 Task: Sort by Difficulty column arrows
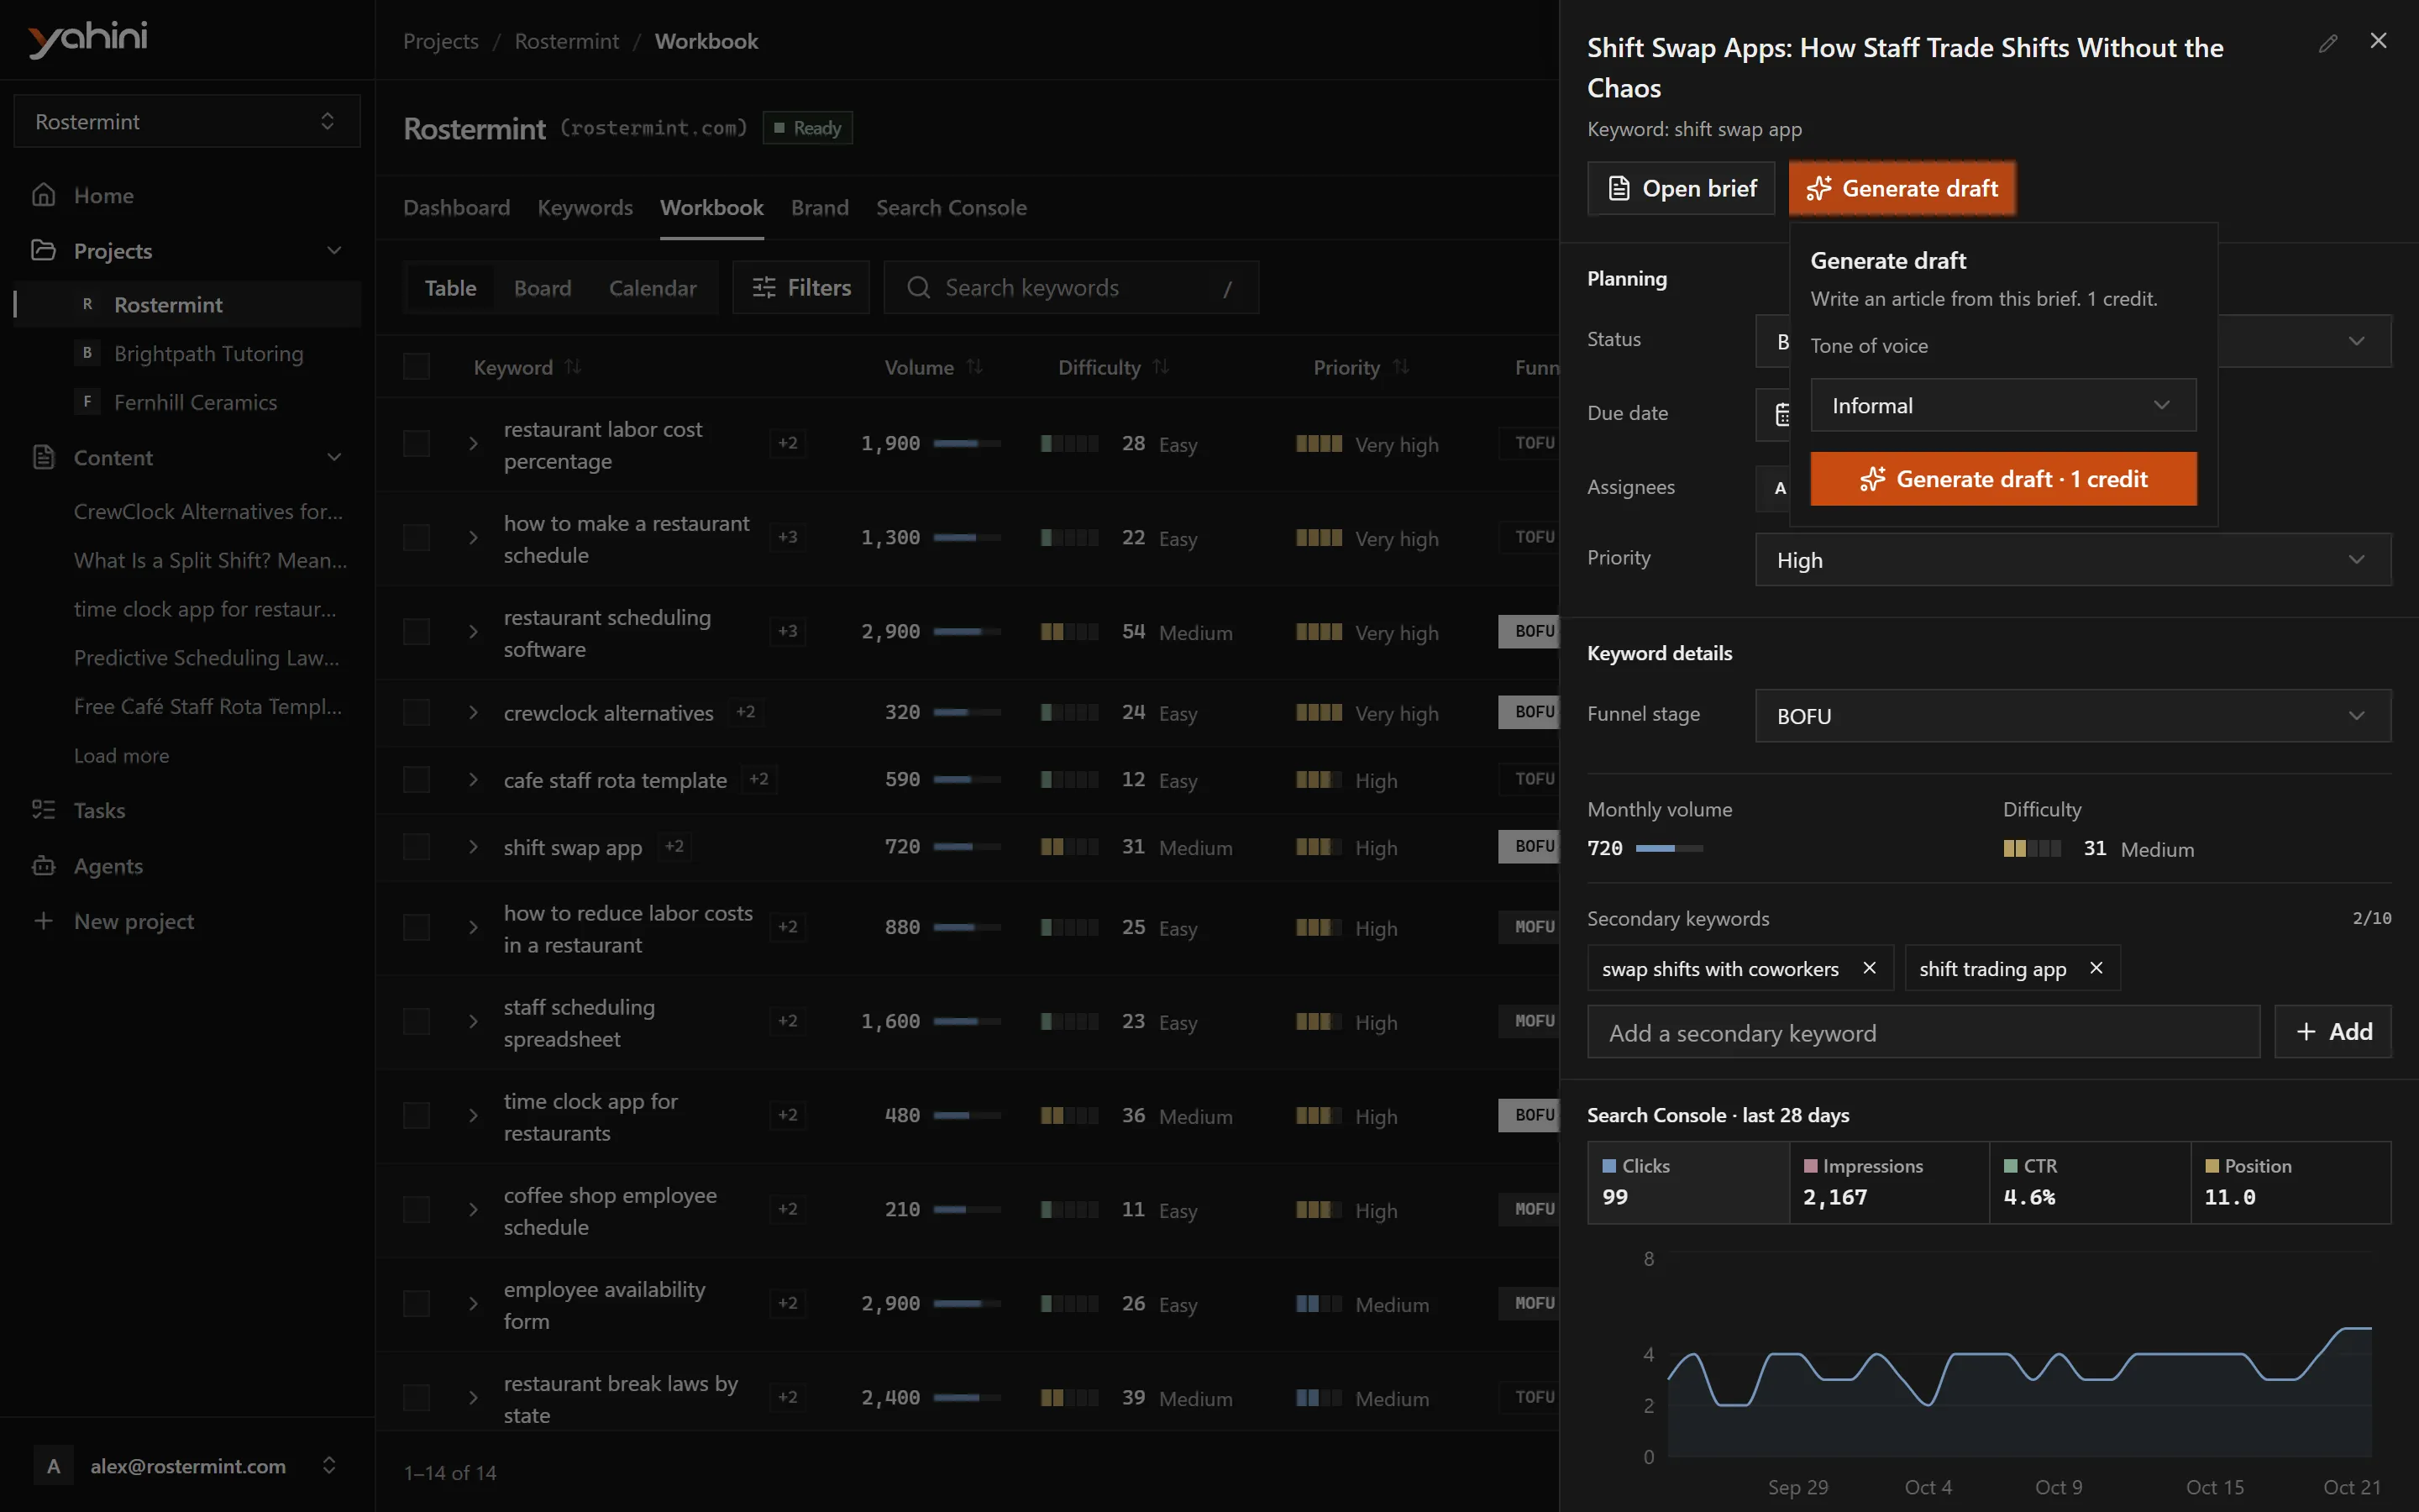point(1161,367)
